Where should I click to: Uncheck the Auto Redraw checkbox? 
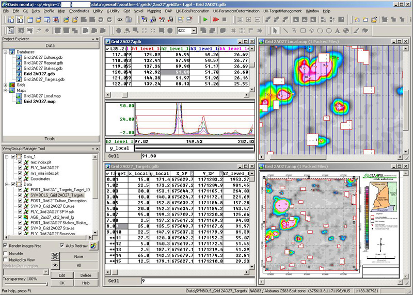[62, 246]
